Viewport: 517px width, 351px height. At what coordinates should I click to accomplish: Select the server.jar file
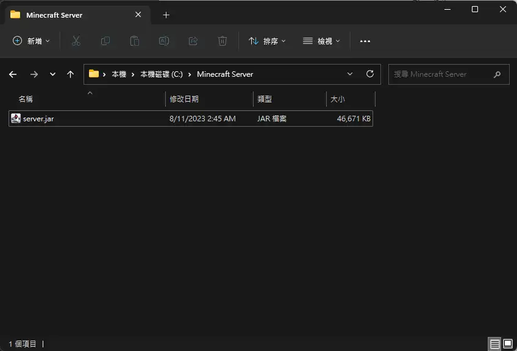point(191,119)
